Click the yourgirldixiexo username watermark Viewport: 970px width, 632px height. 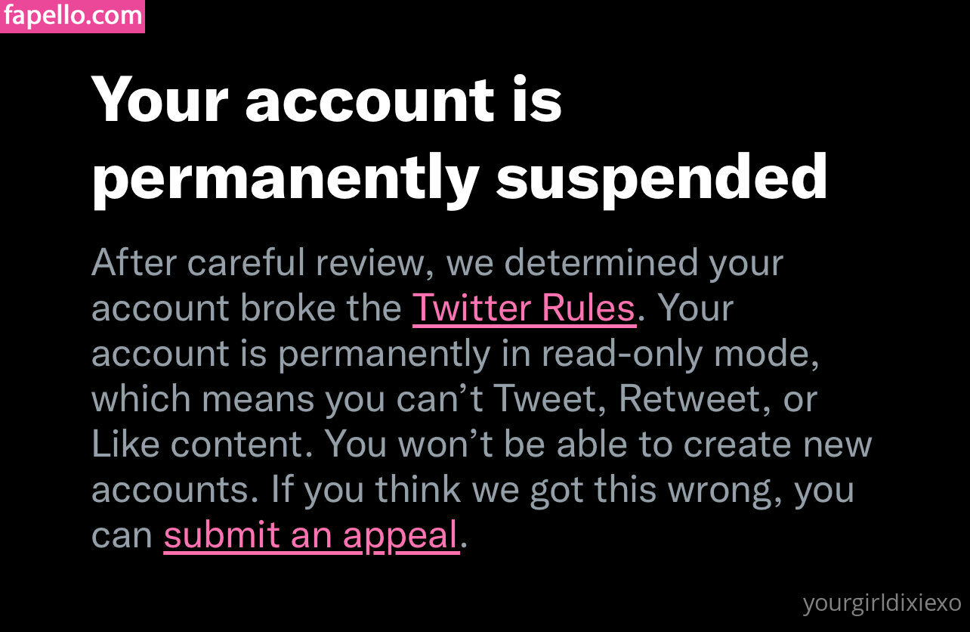coord(882,603)
